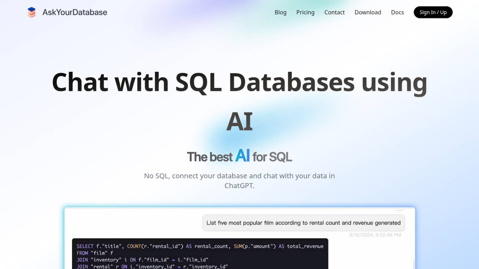
Task: Click the 'Chat with SQL Databases using' headline
Action: (239, 82)
